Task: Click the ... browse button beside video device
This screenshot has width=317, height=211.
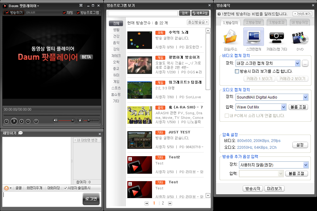Action: coord(305,63)
